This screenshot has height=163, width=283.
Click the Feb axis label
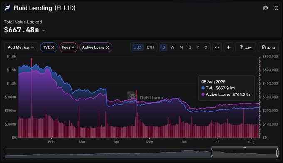[51, 142]
